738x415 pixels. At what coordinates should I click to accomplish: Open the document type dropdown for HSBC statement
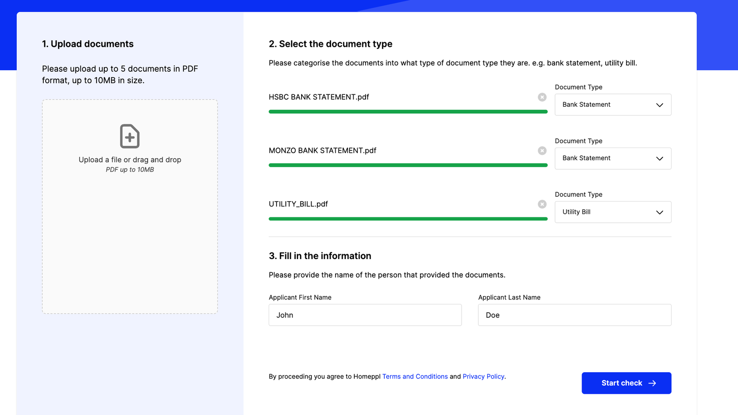pos(613,105)
